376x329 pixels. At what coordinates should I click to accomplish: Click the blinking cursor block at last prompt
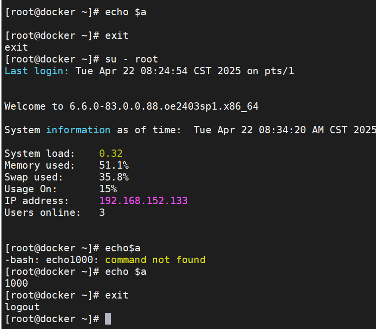108,319
